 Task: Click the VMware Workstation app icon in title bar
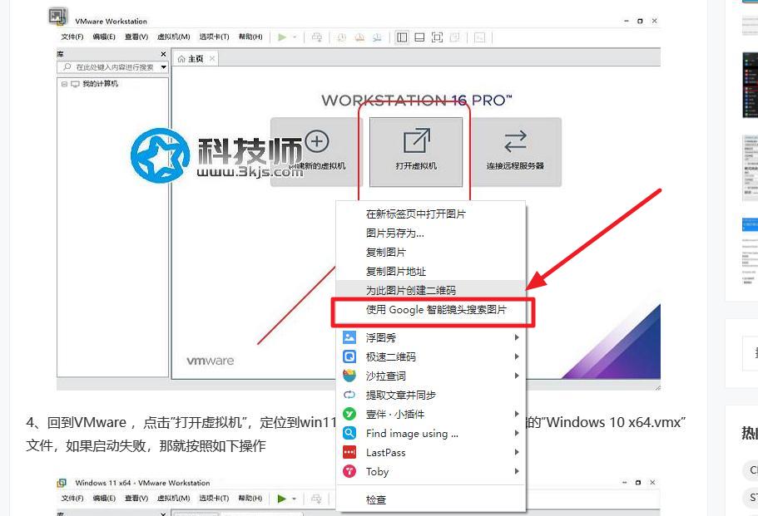57,17
